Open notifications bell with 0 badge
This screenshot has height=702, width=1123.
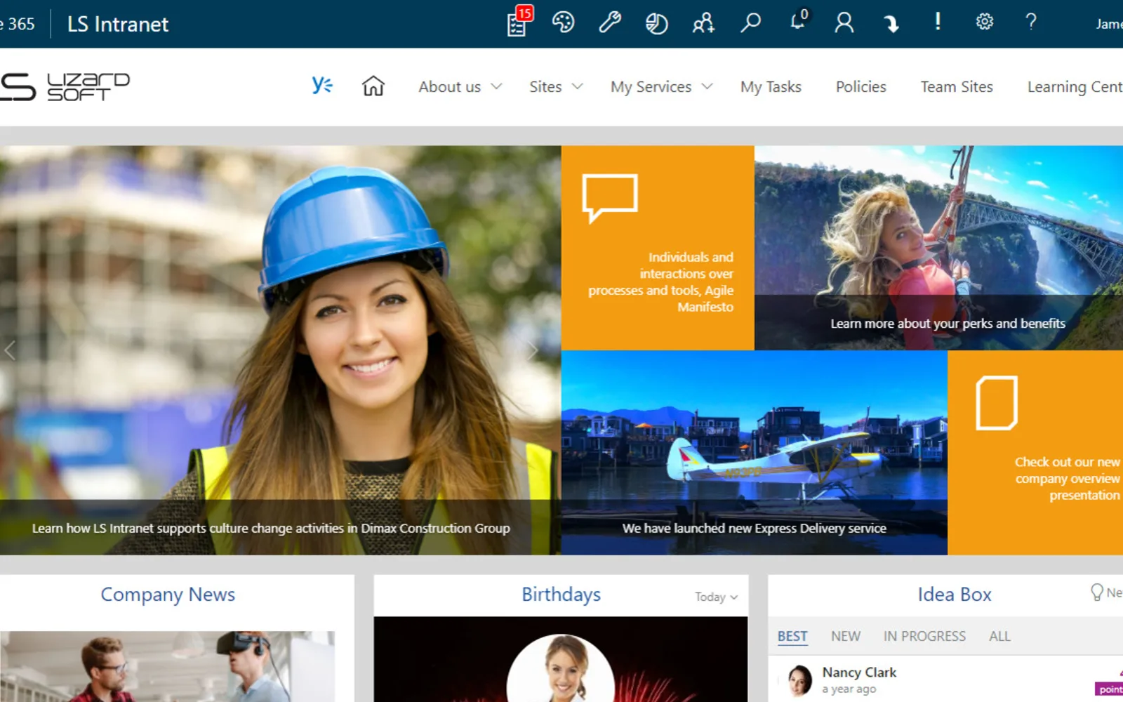coord(798,21)
